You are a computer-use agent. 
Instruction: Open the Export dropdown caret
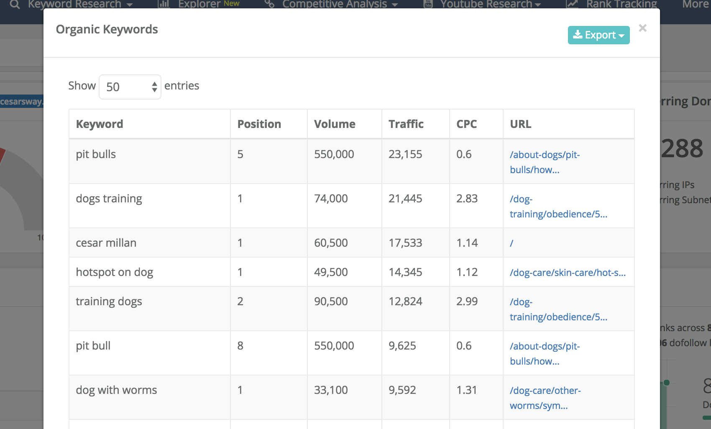click(622, 35)
